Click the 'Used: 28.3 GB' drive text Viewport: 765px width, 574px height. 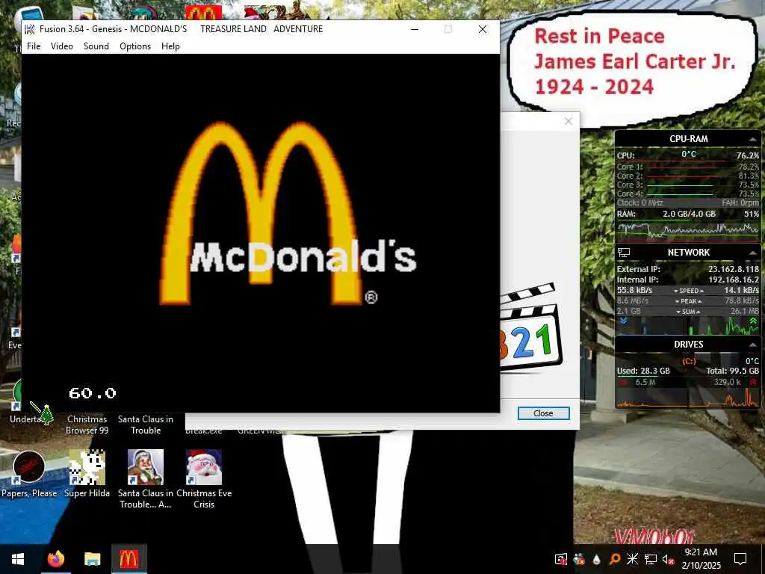point(643,371)
